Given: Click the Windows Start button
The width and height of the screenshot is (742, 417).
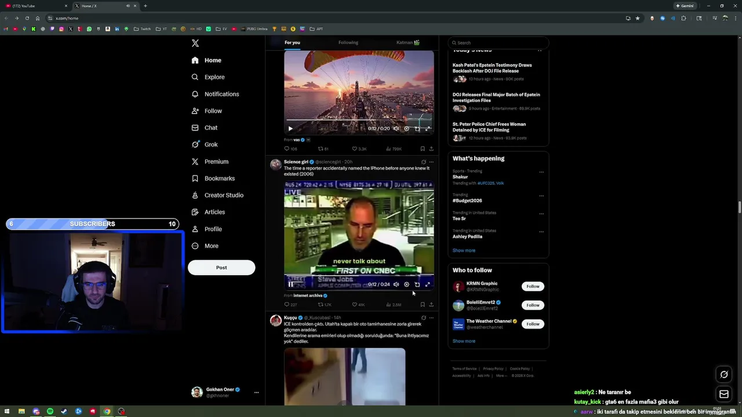Looking at the screenshot, I should [7, 411].
